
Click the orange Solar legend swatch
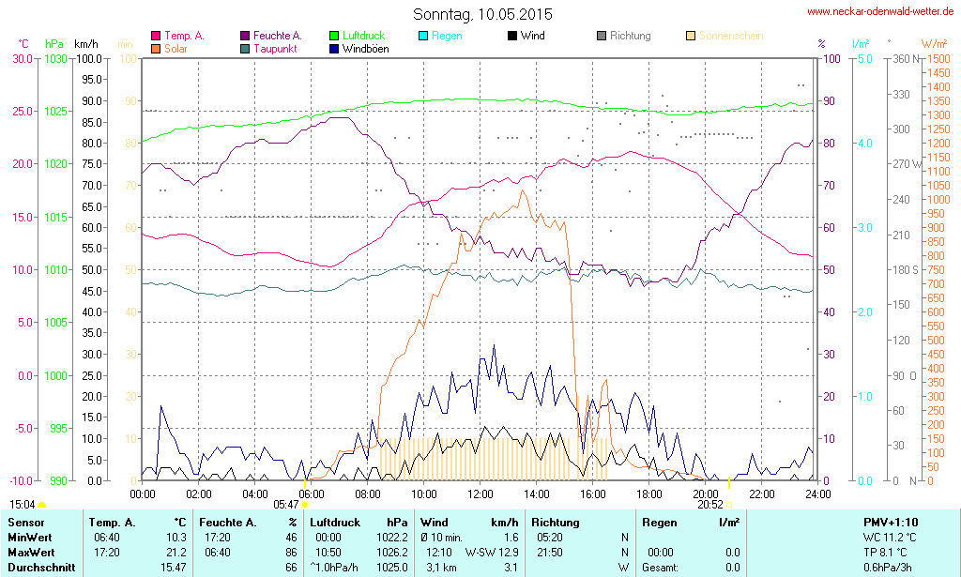(x=155, y=48)
